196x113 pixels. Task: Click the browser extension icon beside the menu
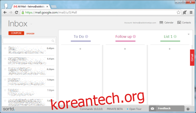coord(185,13)
